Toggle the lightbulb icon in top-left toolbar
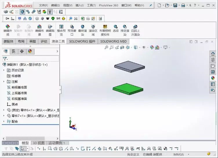Viewport: 218px width, 158px height. click(50, 12)
